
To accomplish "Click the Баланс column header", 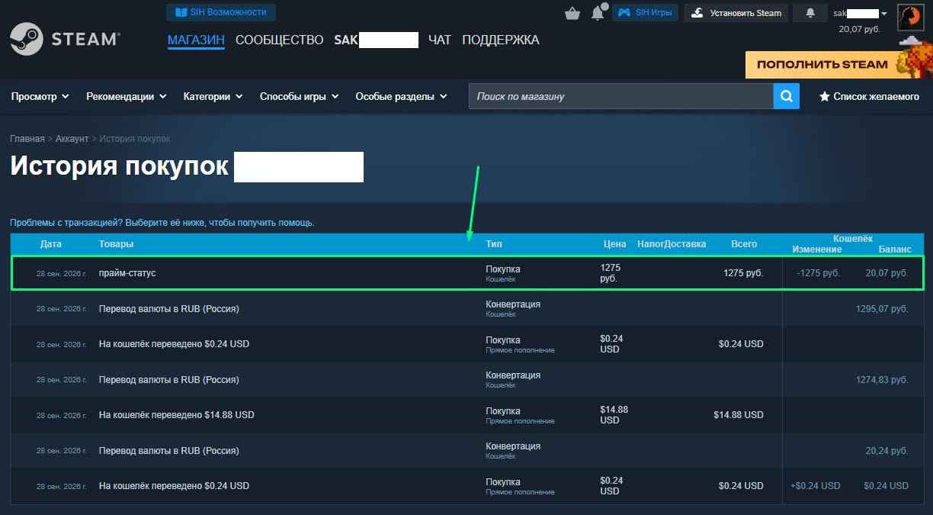I will pos(895,249).
